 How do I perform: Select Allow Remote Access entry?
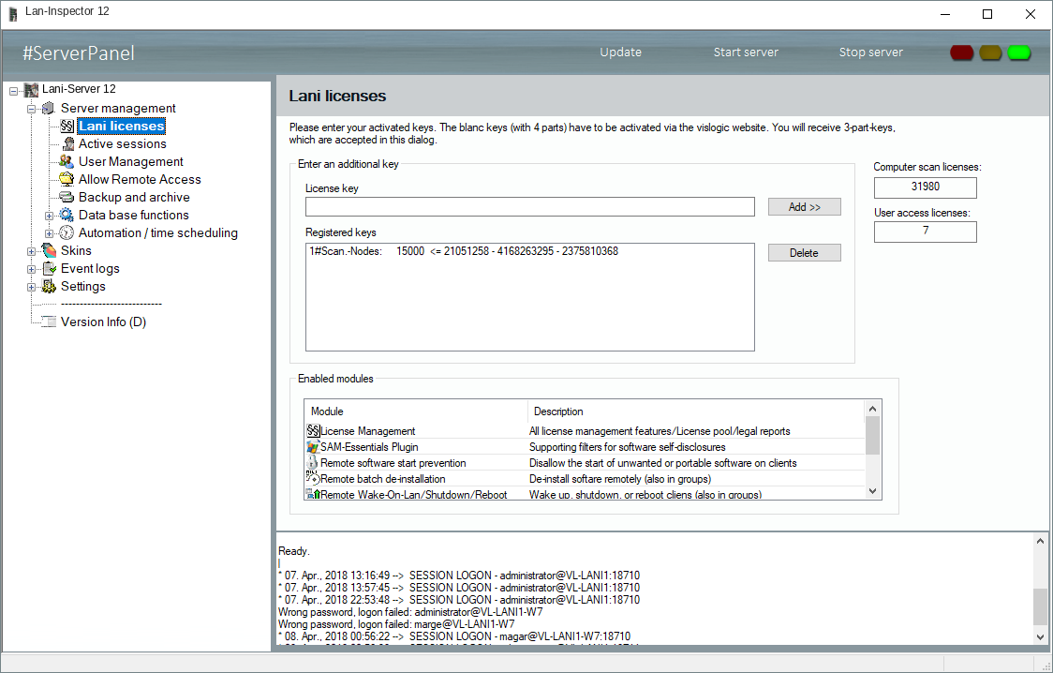140,179
